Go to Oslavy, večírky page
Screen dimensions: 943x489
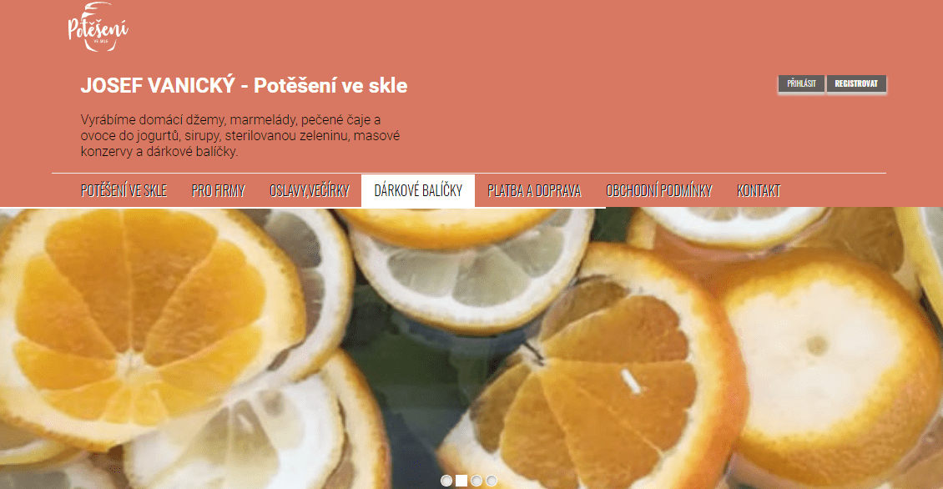tap(309, 190)
